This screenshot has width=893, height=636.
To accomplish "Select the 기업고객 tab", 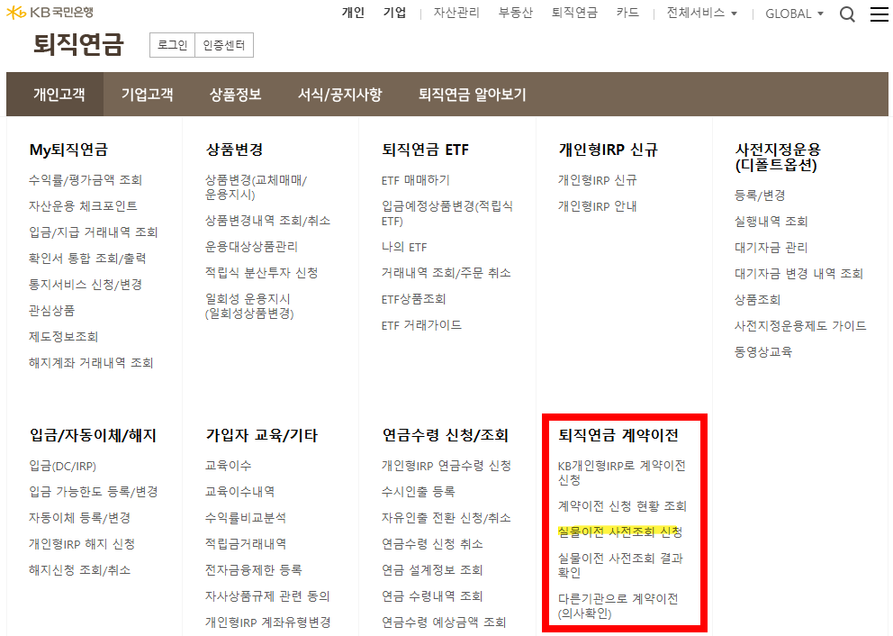I will [x=147, y=94].
